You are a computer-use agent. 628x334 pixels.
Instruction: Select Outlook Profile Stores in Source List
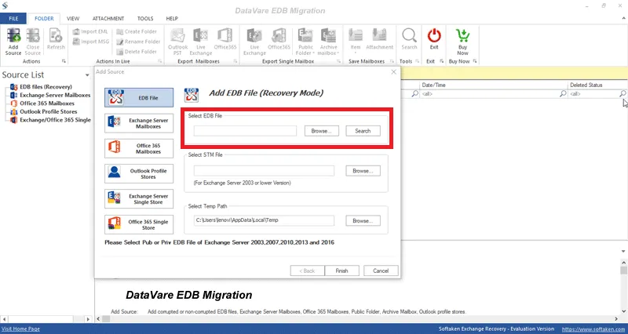pyautogui.click(x=44, y=111)
